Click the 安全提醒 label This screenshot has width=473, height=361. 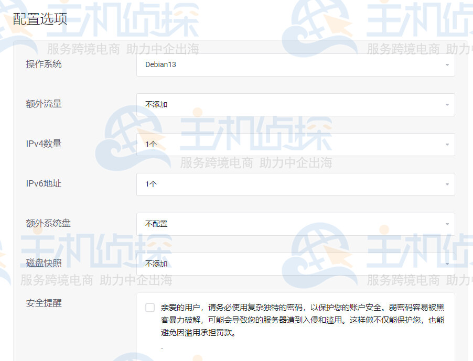click(44, 303)
